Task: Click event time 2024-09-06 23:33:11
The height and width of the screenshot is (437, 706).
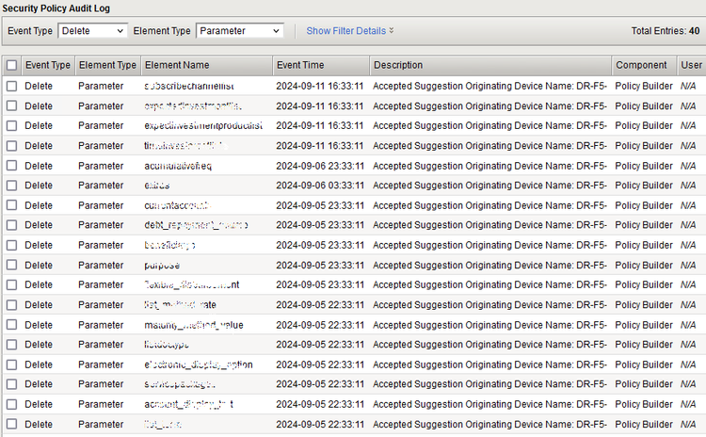Action: point(320,166)
